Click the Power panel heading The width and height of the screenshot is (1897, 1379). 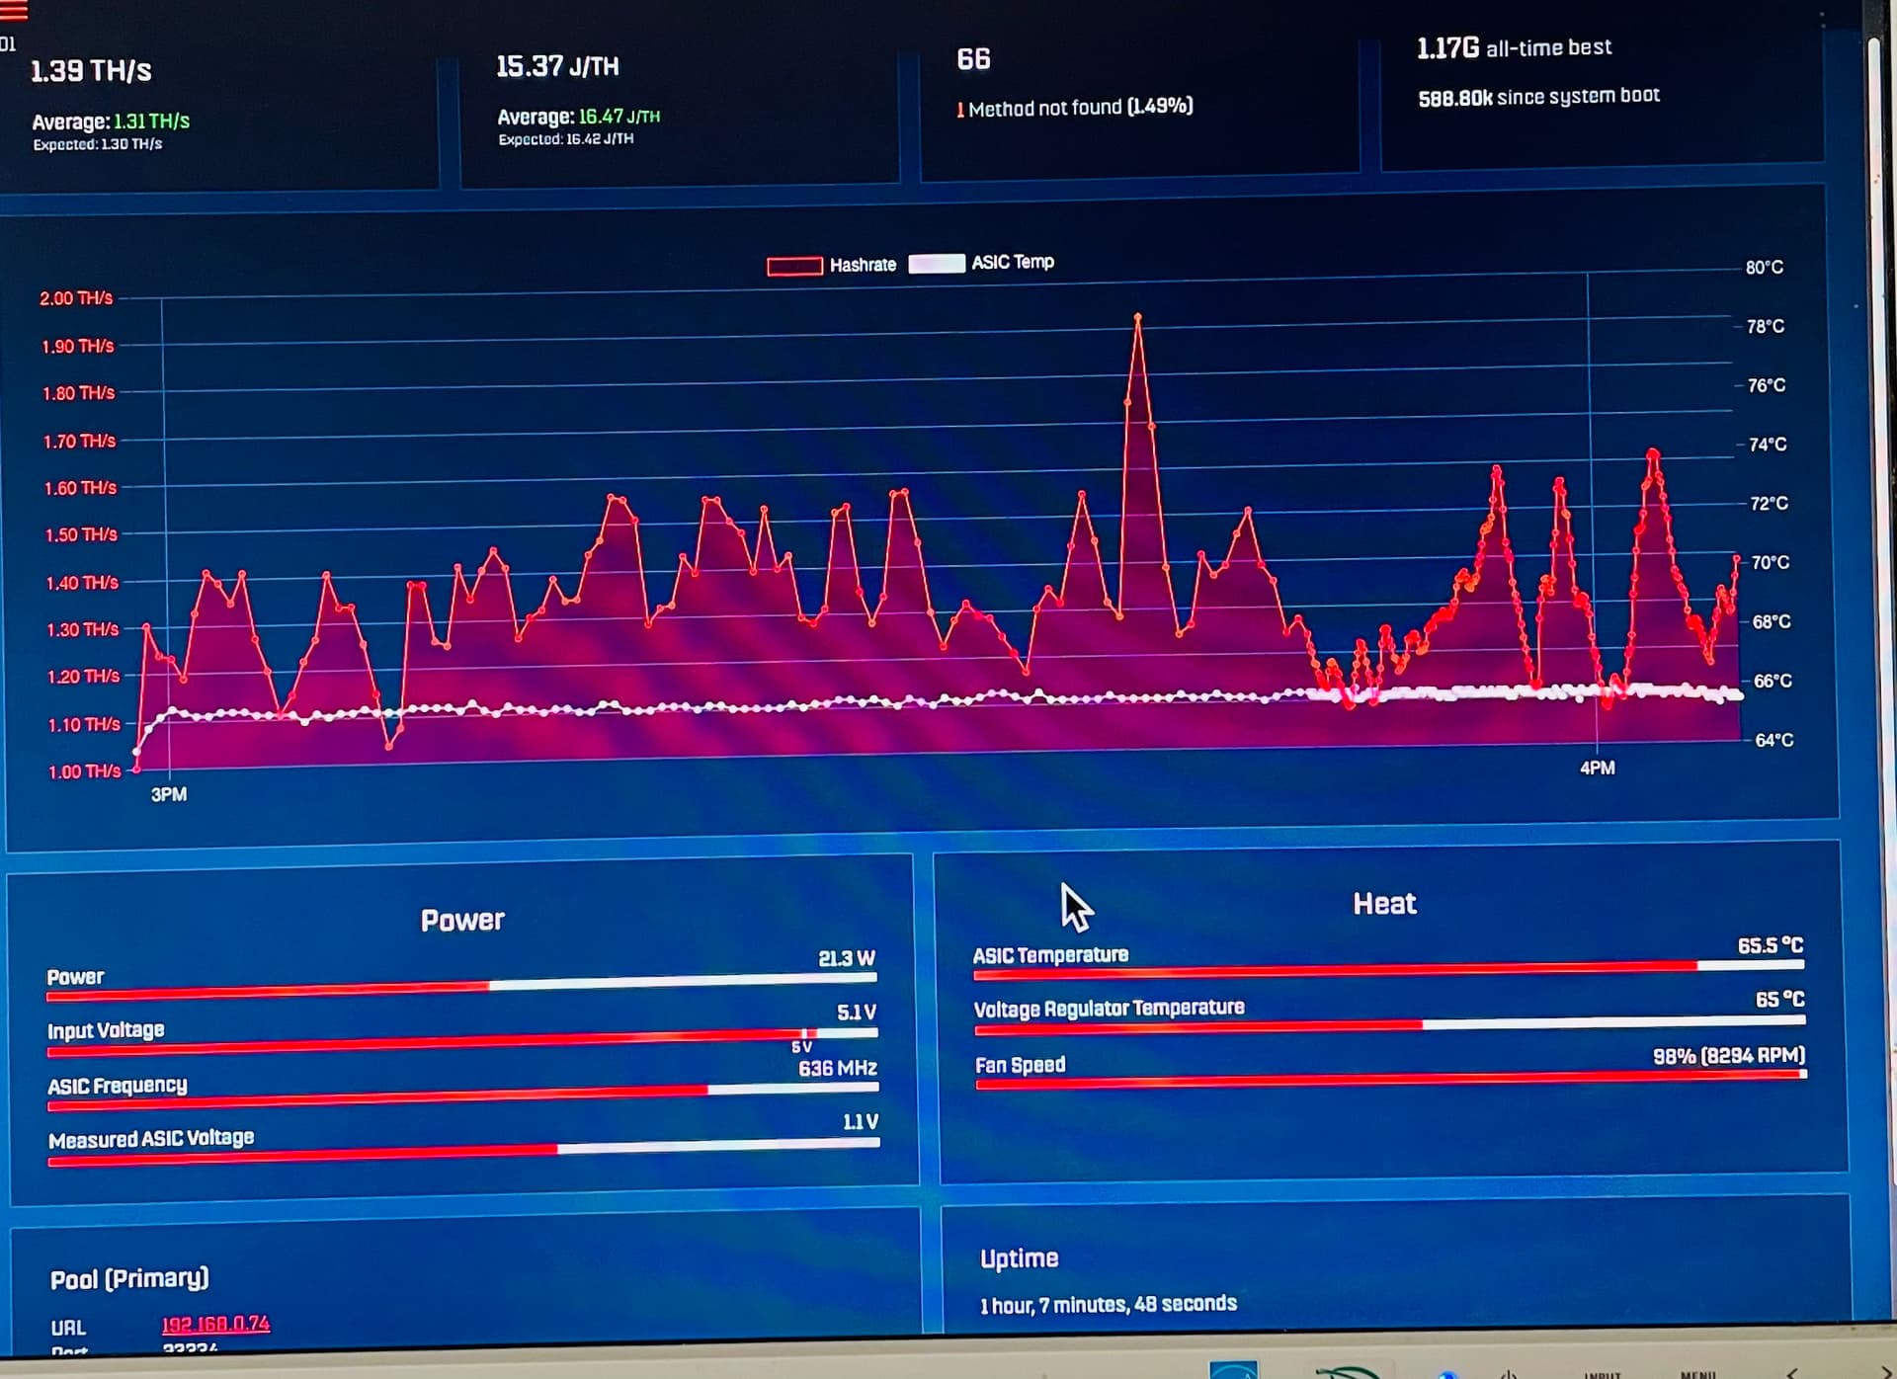point(462,920)
